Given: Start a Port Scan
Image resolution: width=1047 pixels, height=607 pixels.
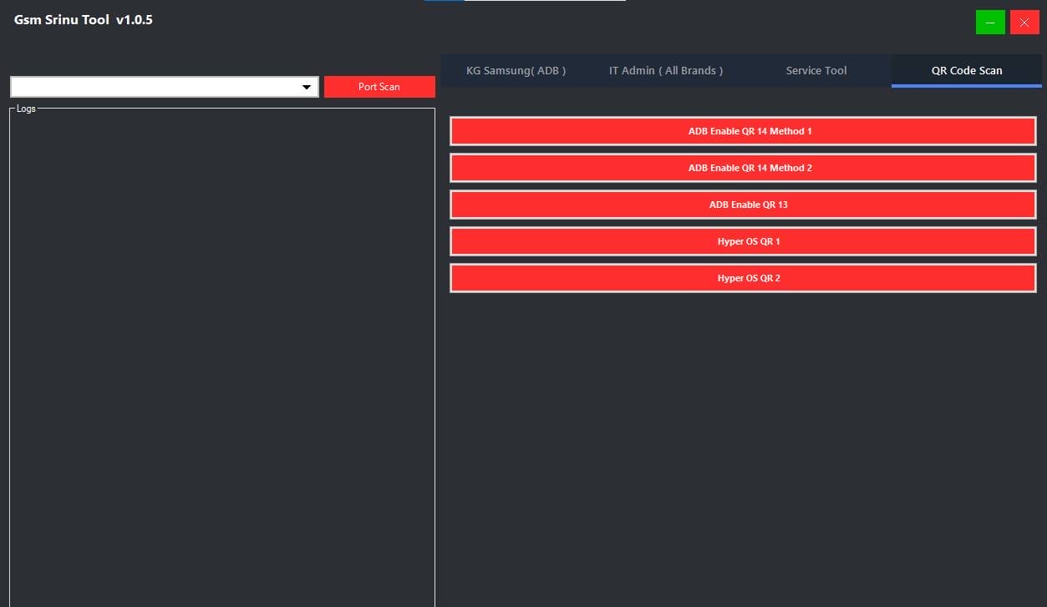Looking at the screenshot, I should pos(379,86).
